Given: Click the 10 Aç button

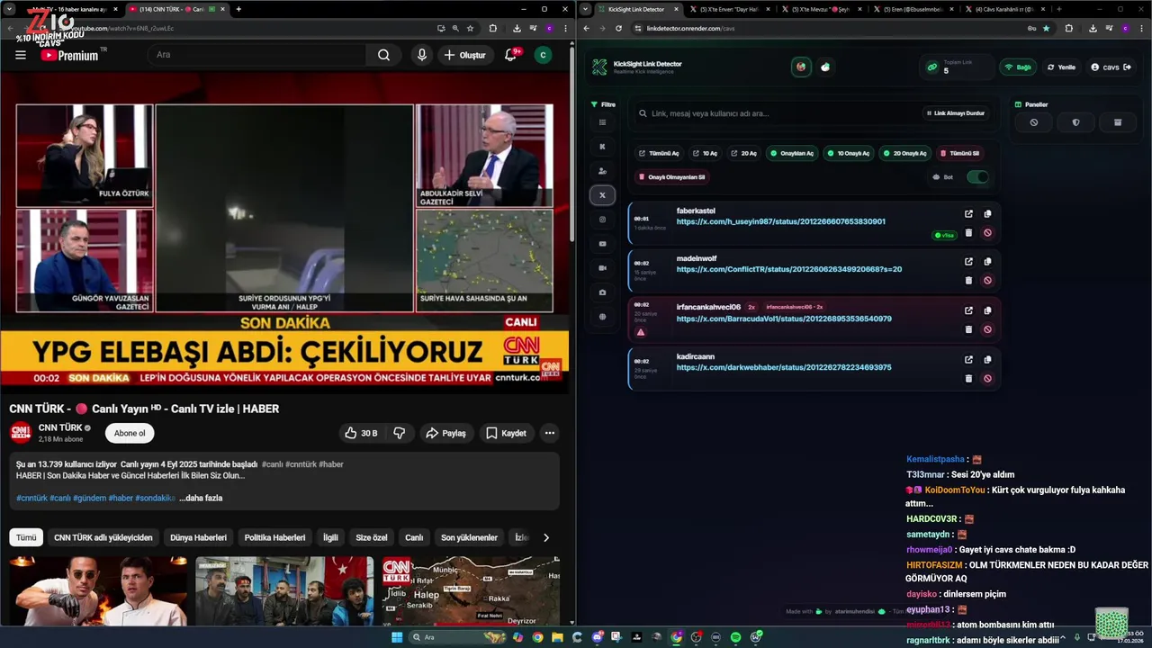Looking at the screenshot, I should [705, 153].
